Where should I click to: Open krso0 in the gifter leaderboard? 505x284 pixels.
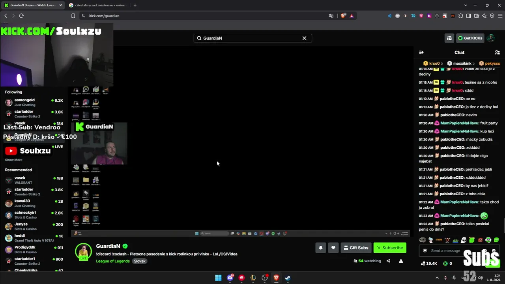tap(433, 63)
